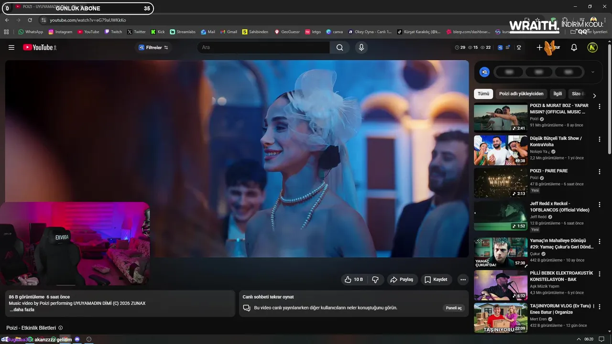Screen dimensions: 612x344
Task: Click the Kaydet save button
Action: click(436, 279)
